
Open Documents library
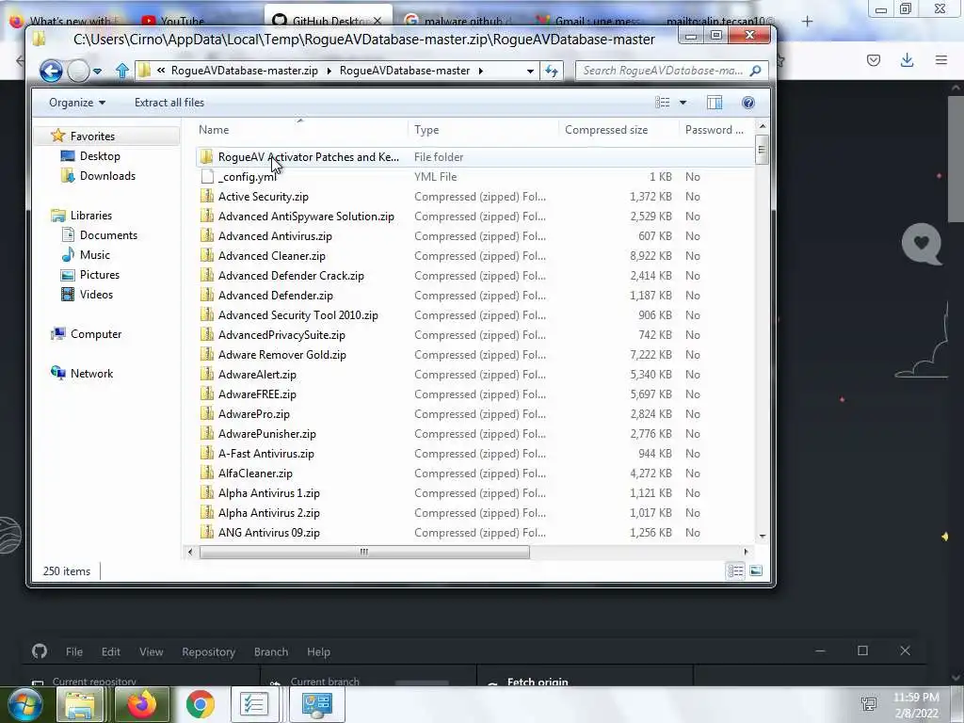(108, 234)
